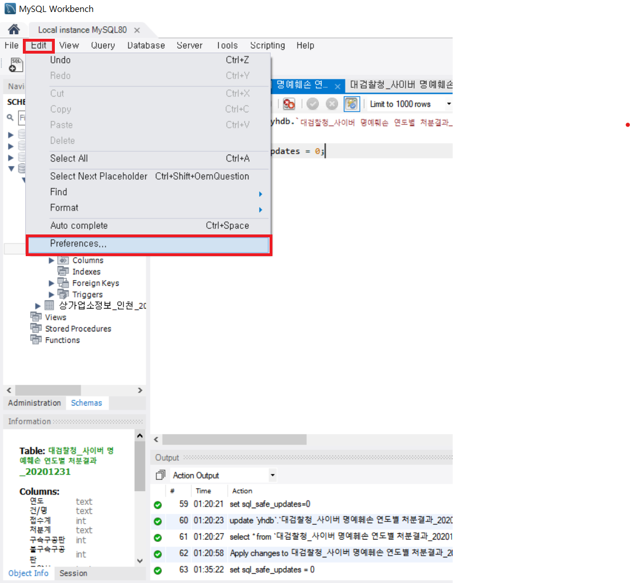This screenshot has width=630, height=583.
Task: Expand the Triggers tree node
Action: click(x=51, y=294)
